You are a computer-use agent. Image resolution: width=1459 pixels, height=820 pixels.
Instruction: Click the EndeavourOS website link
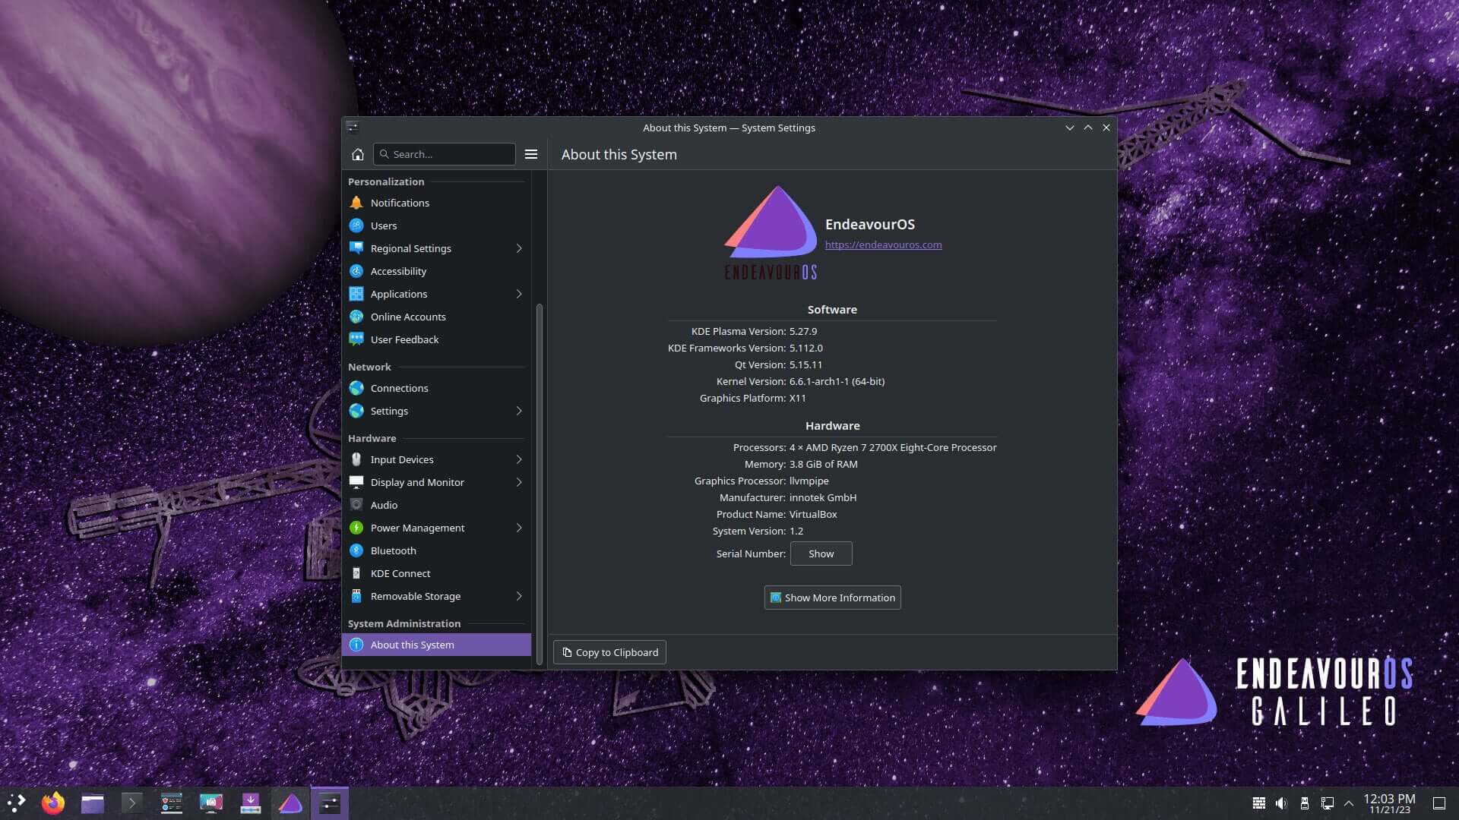pyautogui.click(x=881, y=244)
